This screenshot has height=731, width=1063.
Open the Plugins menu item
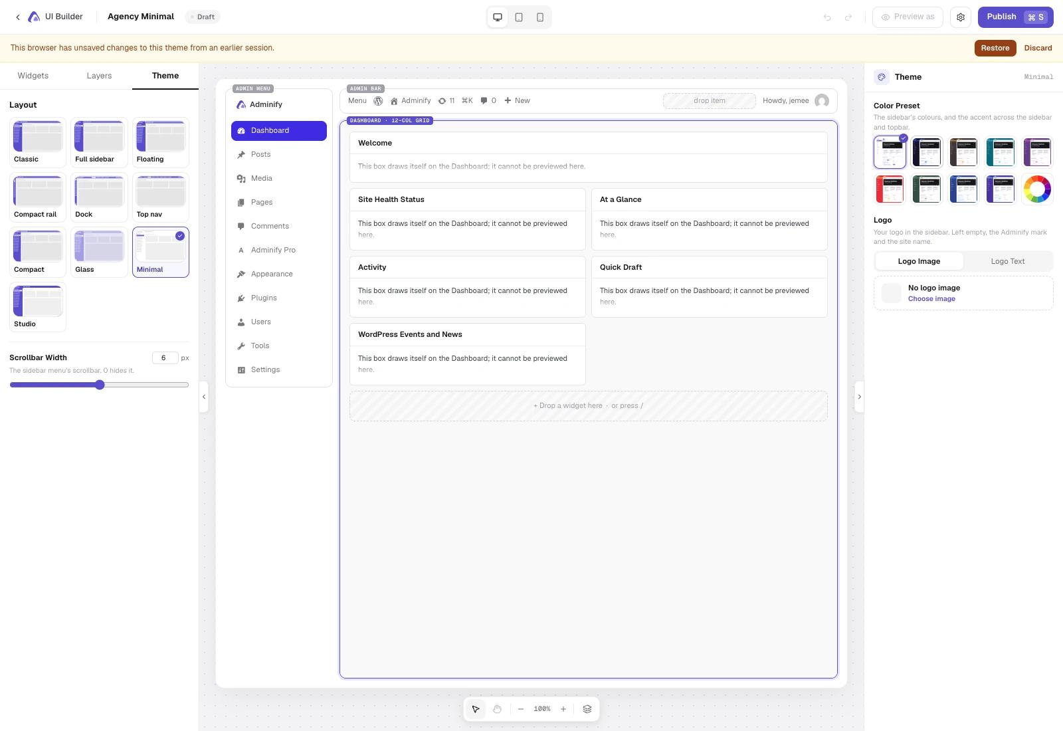coord(279,298)
